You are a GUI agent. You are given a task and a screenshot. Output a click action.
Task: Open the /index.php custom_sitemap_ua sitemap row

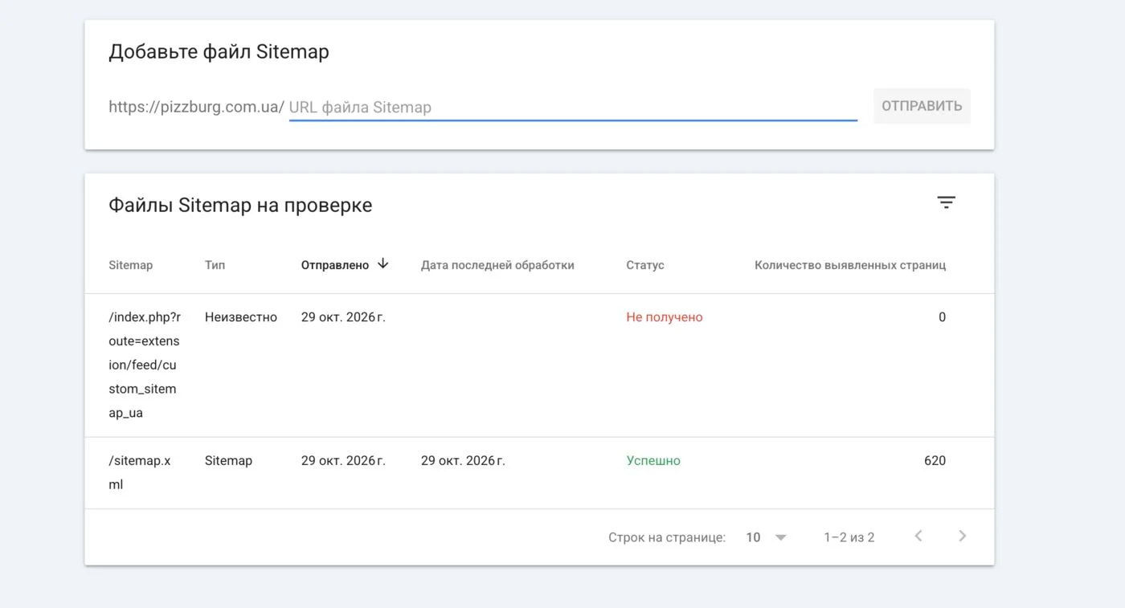[x=539, y=365]
